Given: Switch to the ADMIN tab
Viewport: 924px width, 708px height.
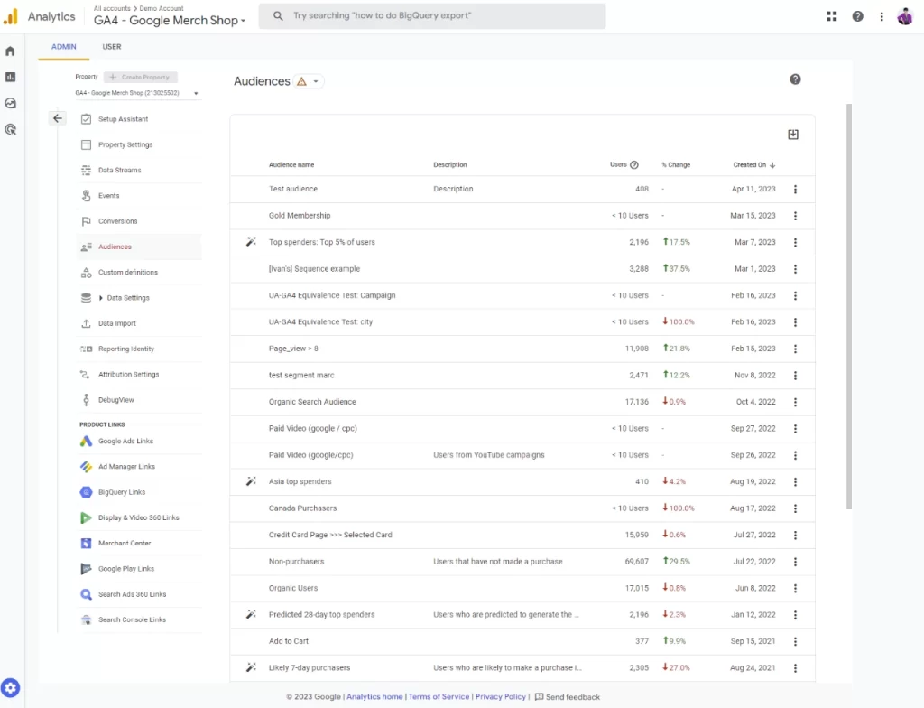Looking at the screenshot, I should (x=64, y=47).
